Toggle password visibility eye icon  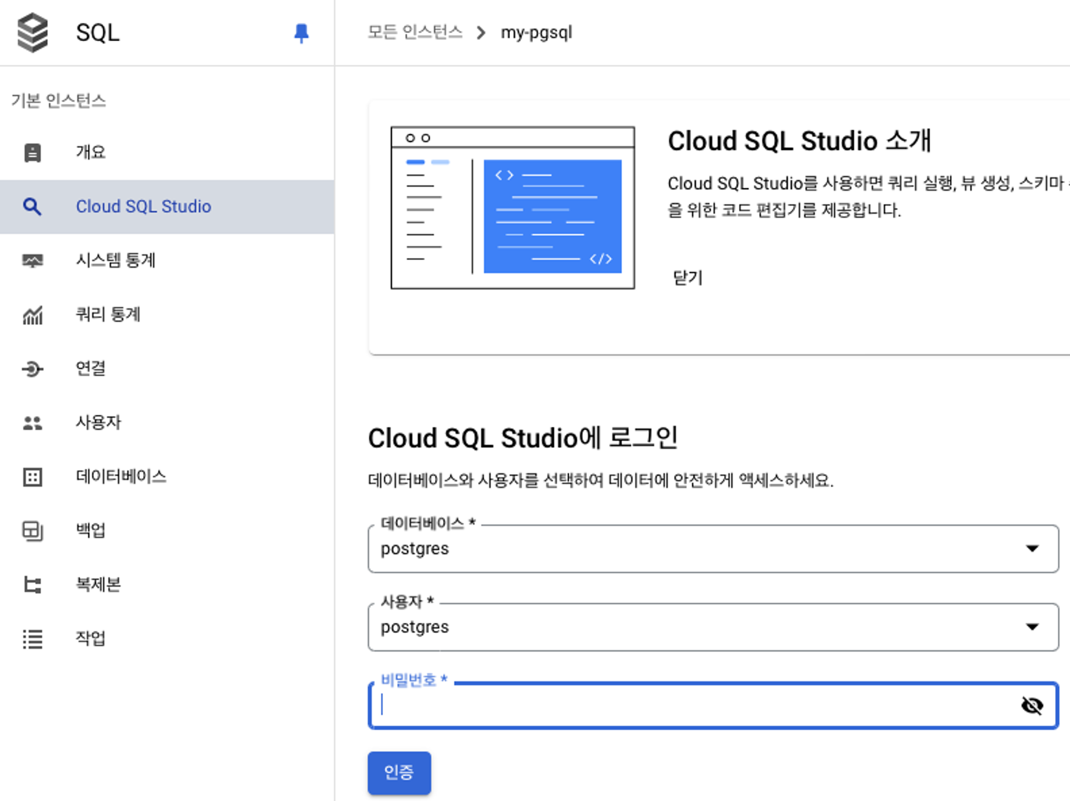click(1031, 706)
